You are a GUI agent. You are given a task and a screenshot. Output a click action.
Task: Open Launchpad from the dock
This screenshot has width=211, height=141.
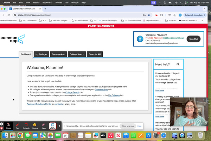(13, 135)
